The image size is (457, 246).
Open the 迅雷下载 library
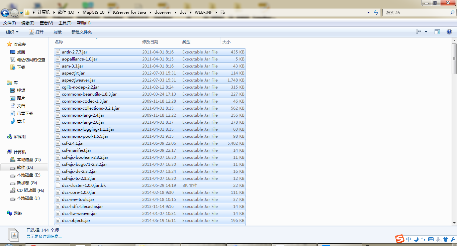click(x=25, y=113)
